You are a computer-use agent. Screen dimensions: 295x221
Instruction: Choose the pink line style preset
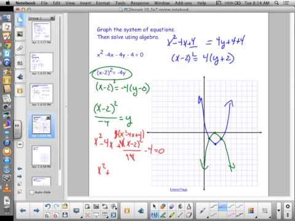pyautogui.click(x=231, y=215)
